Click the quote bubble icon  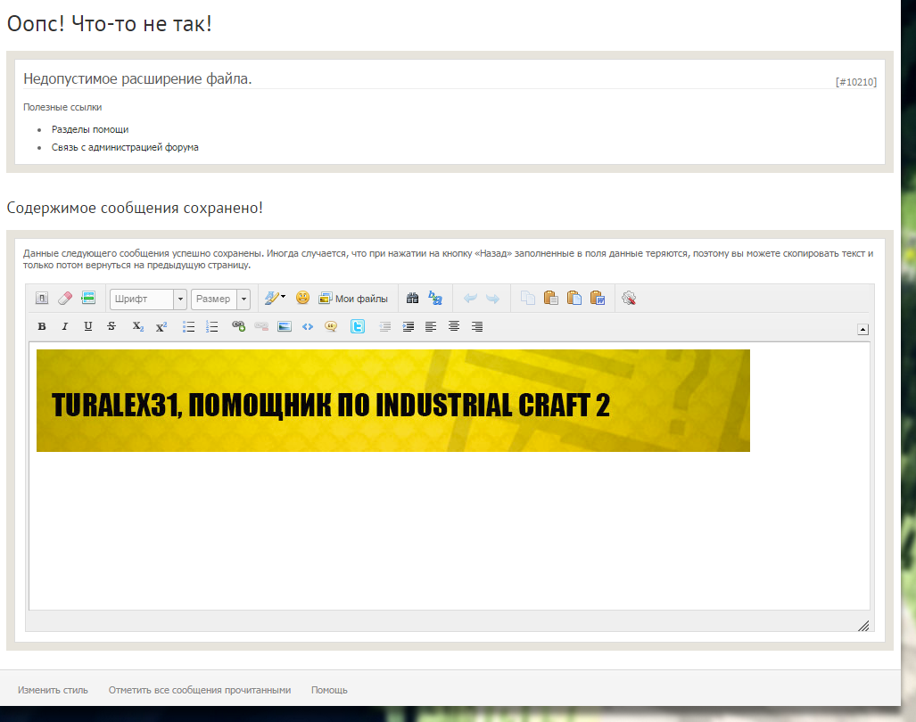click(x=331, y=326)
